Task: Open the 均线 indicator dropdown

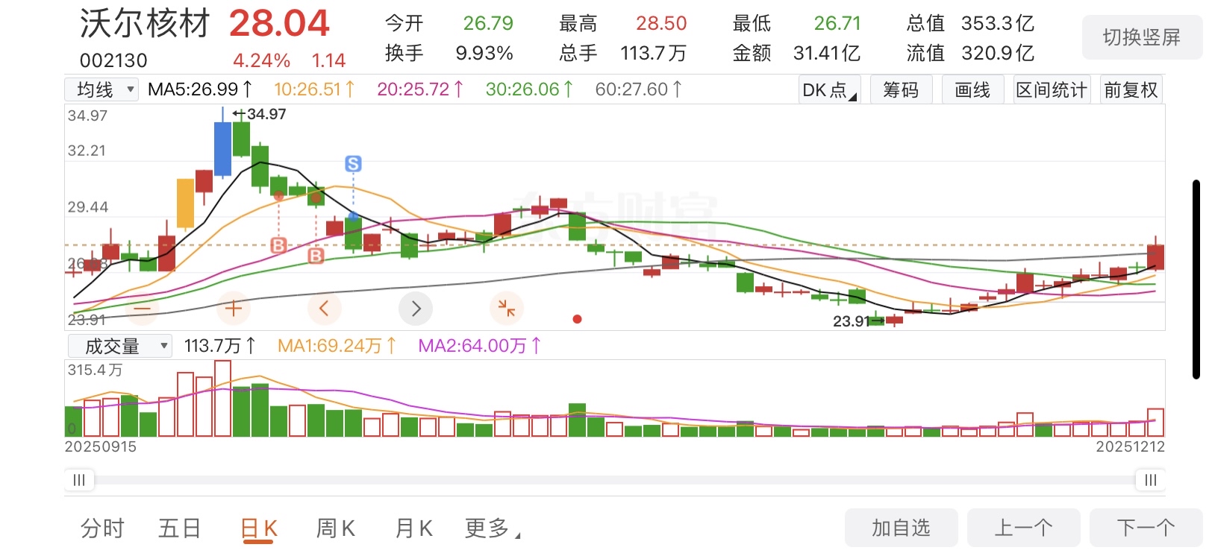Action: [x=101, y=89]
